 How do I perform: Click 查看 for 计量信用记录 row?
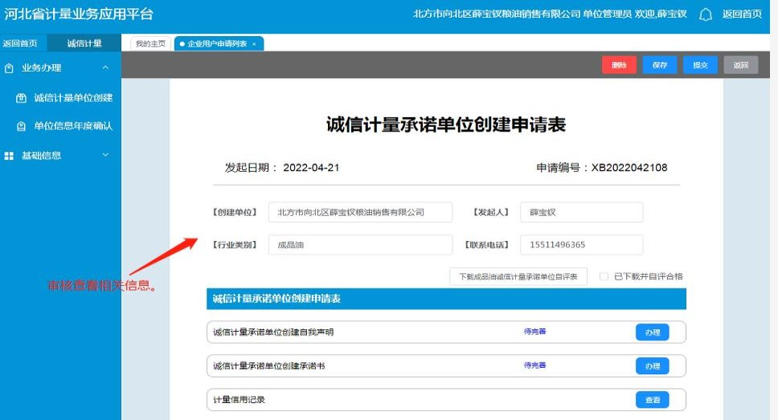coord(652,400)
